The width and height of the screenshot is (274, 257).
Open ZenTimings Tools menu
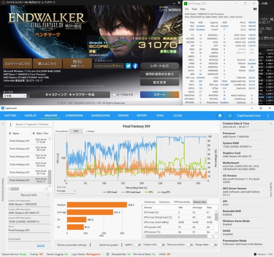[194, 9]
